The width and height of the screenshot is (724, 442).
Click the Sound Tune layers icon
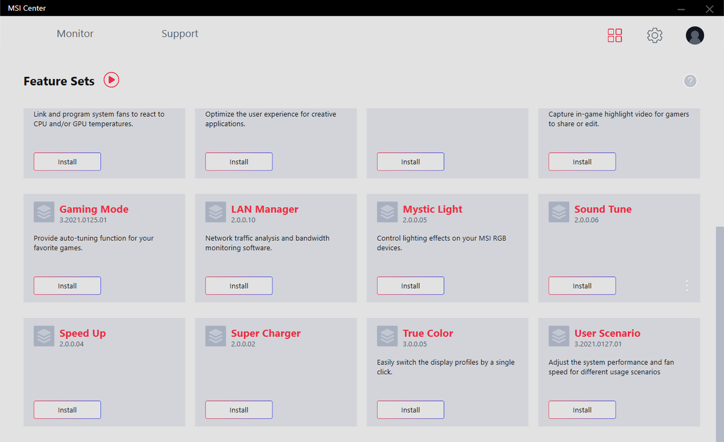tap(559, 212)
